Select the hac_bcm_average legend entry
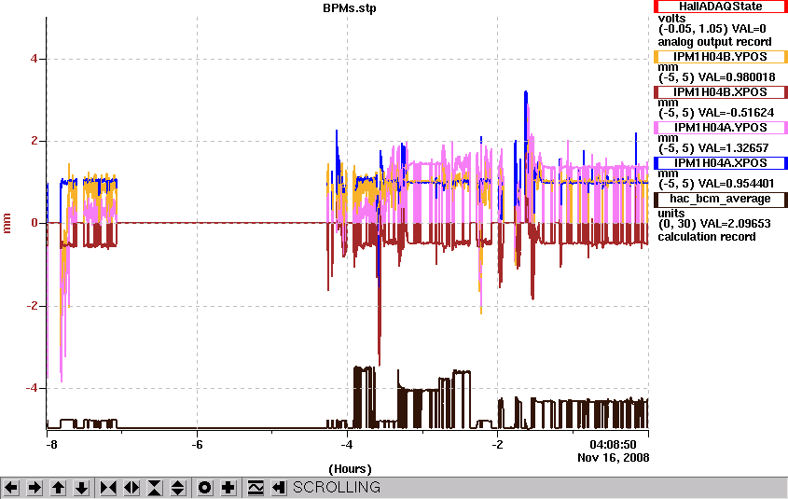The height and width of the screenshot is (499, 788). [721, 199]
